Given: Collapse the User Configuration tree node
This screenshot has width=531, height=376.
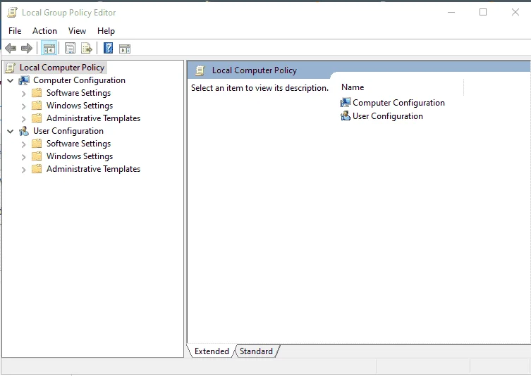Looking at the screenshot, I should coord(11,131).
